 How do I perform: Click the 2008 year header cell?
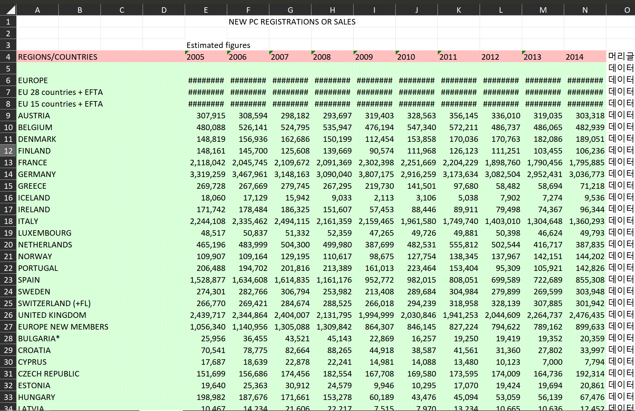tap(332, 57)
